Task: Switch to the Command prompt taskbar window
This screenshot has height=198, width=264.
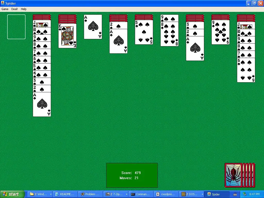Action: click(x=141, y=194)
